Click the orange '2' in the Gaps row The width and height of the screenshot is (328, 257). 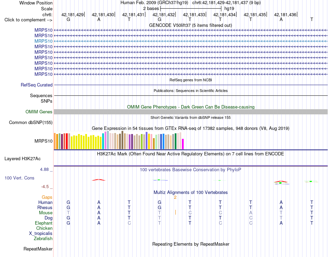click(175, 197)
